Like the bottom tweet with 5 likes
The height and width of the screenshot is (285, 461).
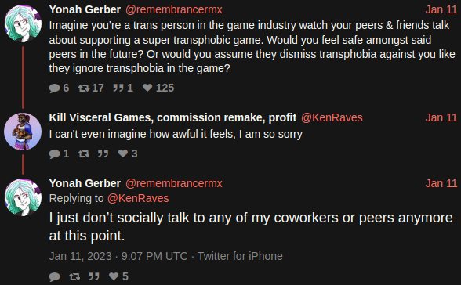pos(114,276)
